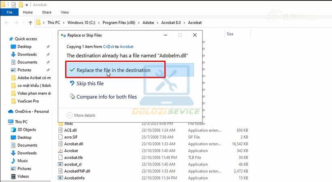Screen dimensions: 332x182
Task: Open Videos folder icon
Action: tap(13, 176)
